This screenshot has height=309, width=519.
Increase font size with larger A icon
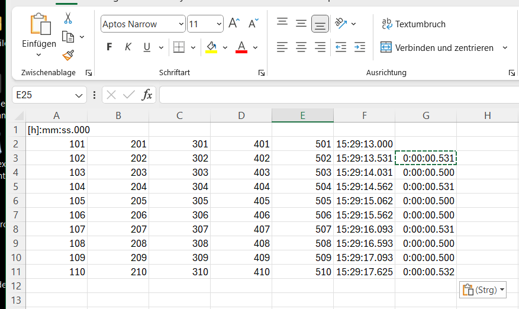coord(234,24)
